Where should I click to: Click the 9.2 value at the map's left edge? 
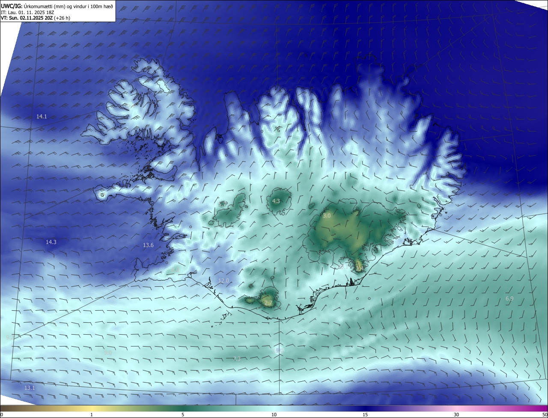point(10,337)
